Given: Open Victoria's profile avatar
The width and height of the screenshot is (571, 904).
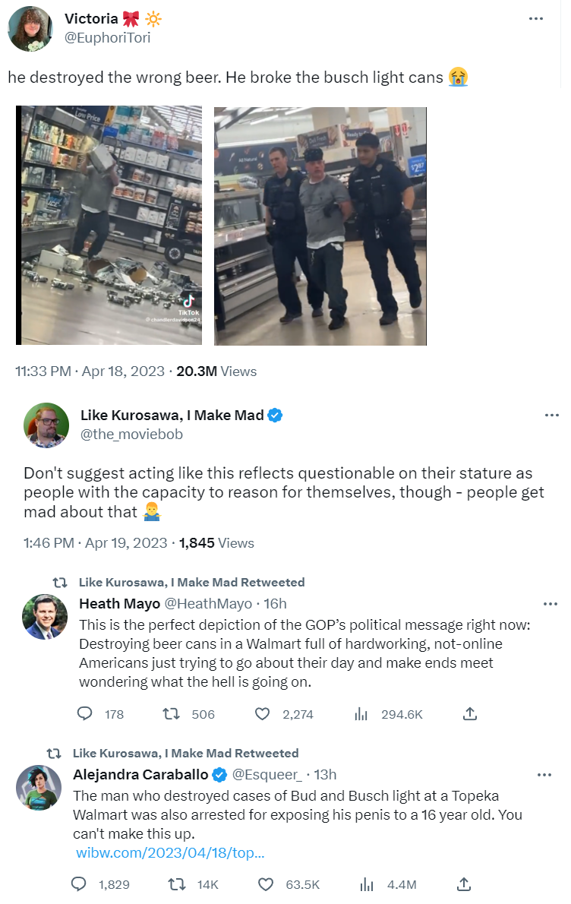Looking at the screenshot, I should (30, 28).
